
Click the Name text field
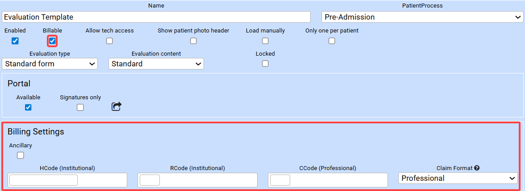(x=156, y=17)
